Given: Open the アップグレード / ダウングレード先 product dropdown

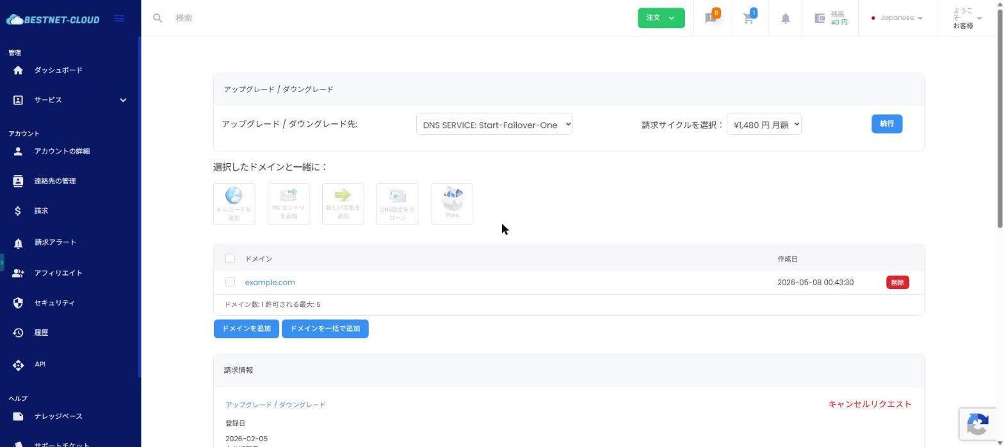Looking at the screenshot, I should click(494, 124).
